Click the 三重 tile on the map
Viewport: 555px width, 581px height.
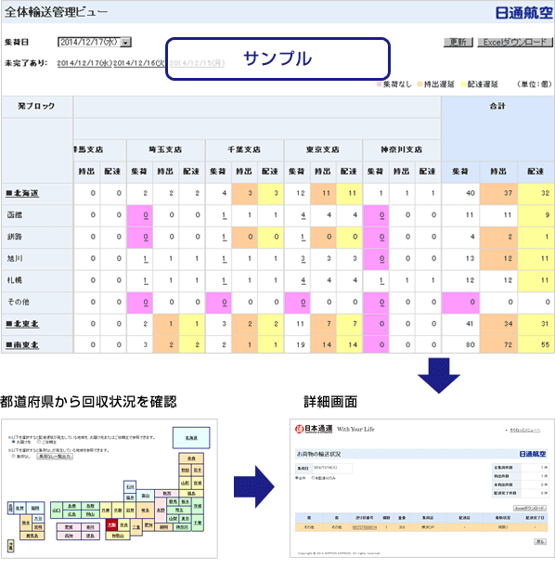[x=136, y=527]
